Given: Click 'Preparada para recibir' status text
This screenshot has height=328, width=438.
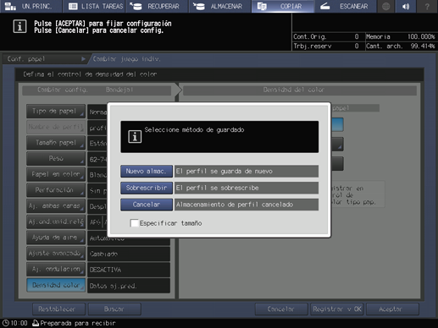Looking at the screenshot, I should tap(78, 323).
